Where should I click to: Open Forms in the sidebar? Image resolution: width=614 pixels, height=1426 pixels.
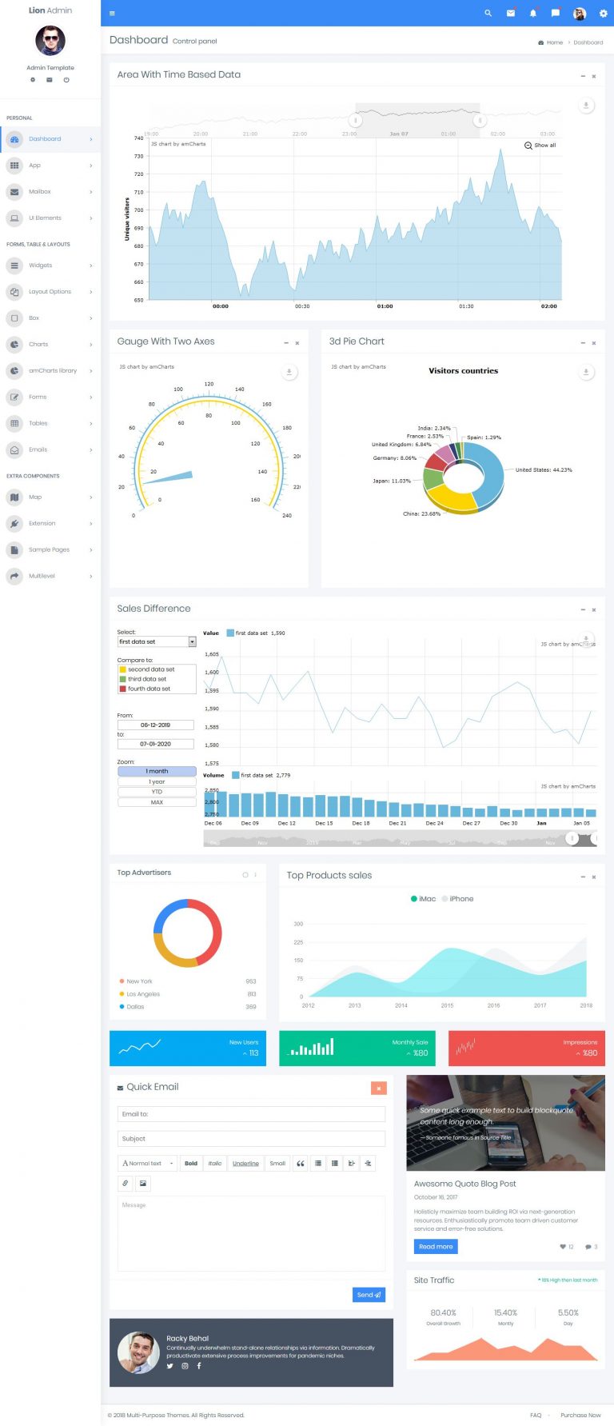pyautogui.click(x=50, y=397)
